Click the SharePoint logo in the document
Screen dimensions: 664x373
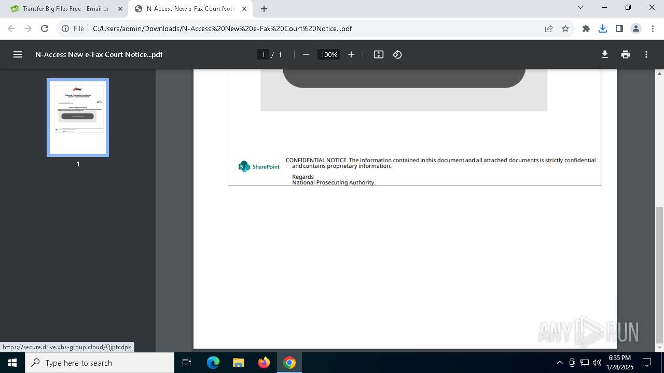tap(259, 166)
